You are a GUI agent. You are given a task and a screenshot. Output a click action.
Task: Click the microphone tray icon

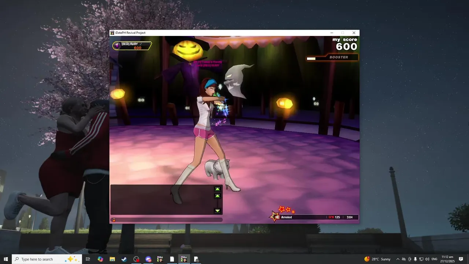point(416,259)
